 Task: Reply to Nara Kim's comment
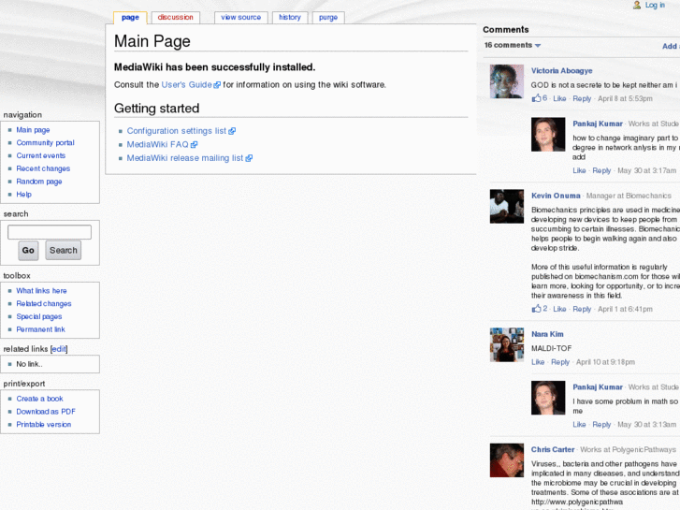[560, 362]
